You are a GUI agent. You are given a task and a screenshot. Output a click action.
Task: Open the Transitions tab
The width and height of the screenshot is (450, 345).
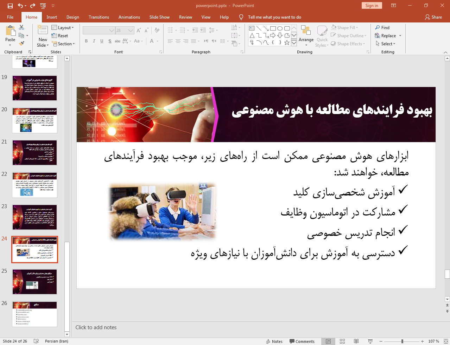(x=99, y=17)
